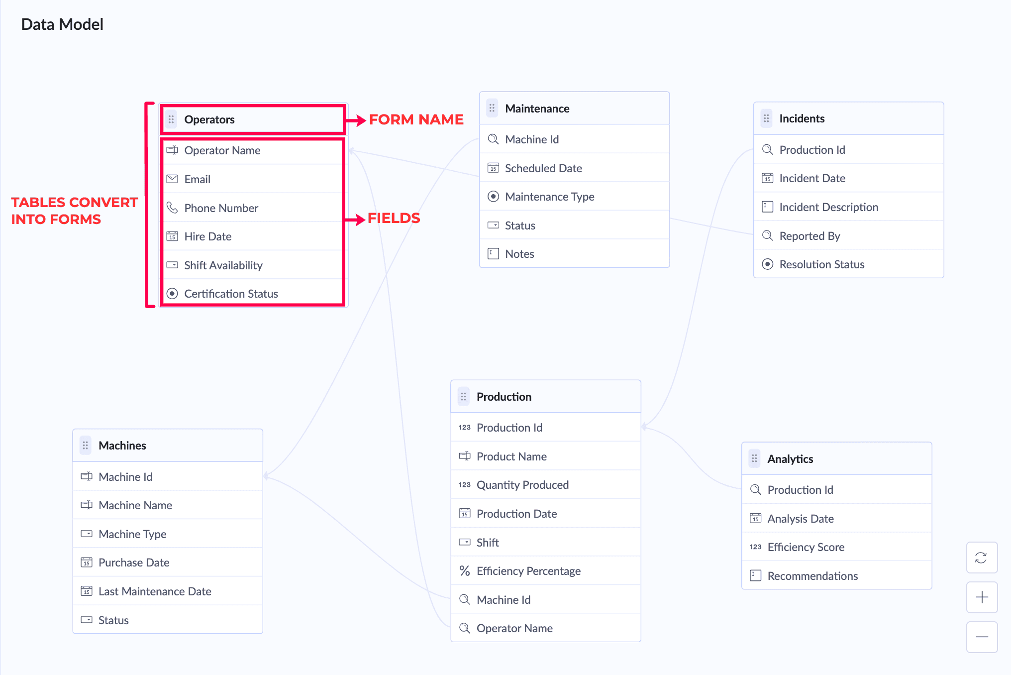This screenshot has width=1011, height=675.
Task: Zoom out with the minus button
Action: click(982, 637)
